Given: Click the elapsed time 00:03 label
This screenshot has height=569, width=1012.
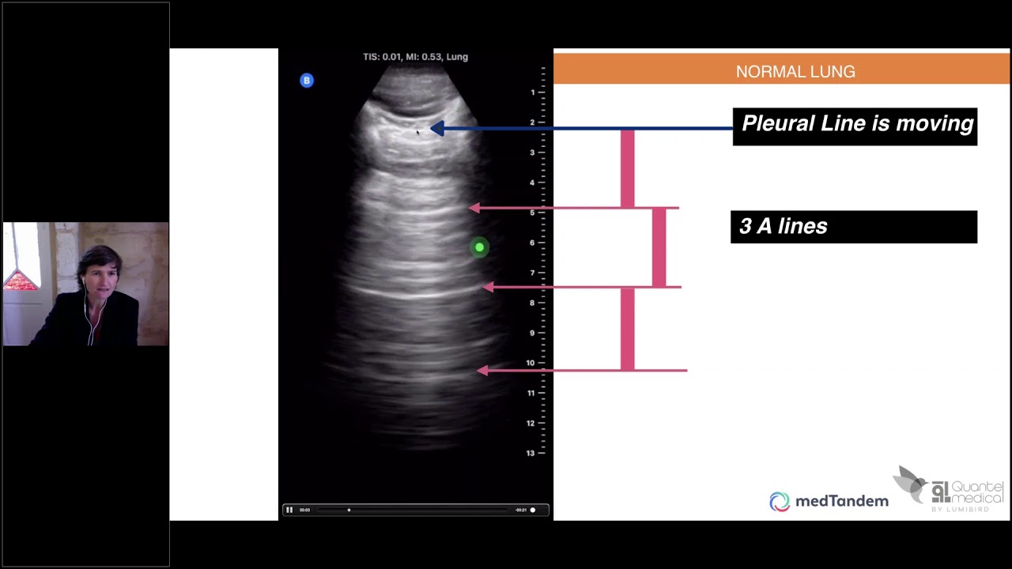Looking at the screenshot, I should click(305, 510).
